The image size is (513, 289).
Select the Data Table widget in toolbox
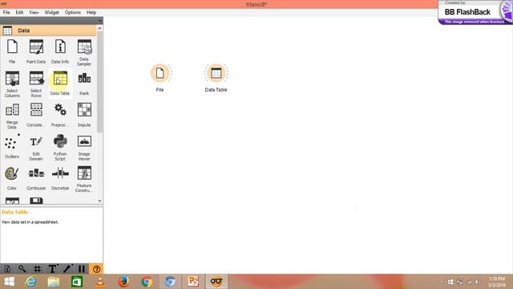coord(60,83)
